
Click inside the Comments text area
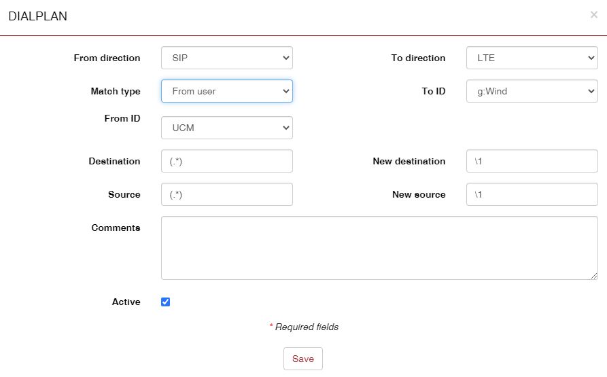point(379,248)
